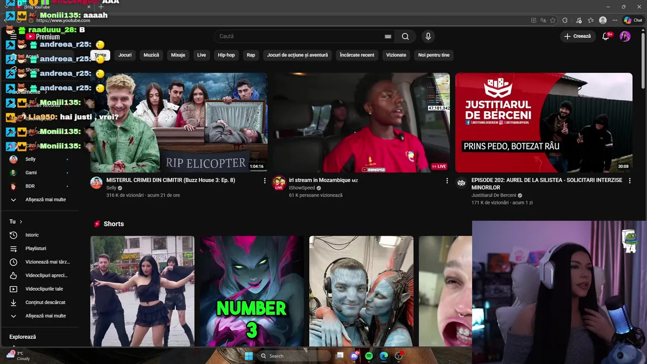Open the on-screen keyboard icon in search box
Image resolution: width=647 pixels, height=364 pixels.
(388, 36)
